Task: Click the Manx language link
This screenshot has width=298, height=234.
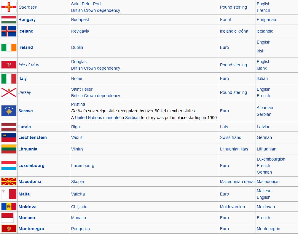Action: click(x=262, y=68)
